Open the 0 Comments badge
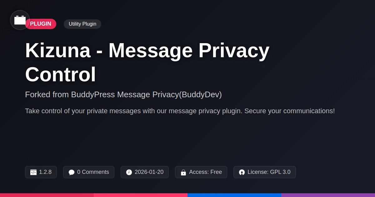Image resolution: width=375 pixels, height=197 pixels. coord(89,172)
